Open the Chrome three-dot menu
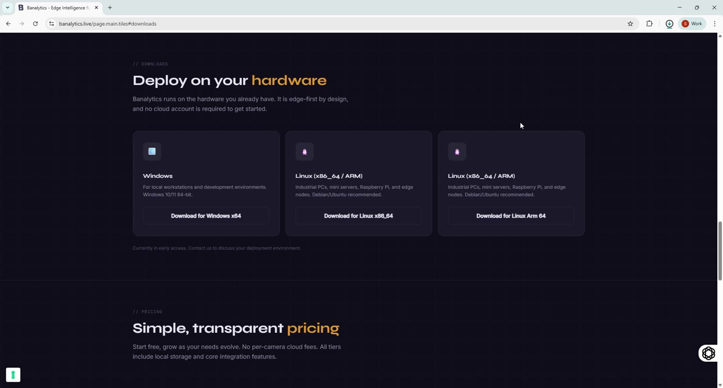Viewport: 723px width, 388px height. click(x=715, y=24)
